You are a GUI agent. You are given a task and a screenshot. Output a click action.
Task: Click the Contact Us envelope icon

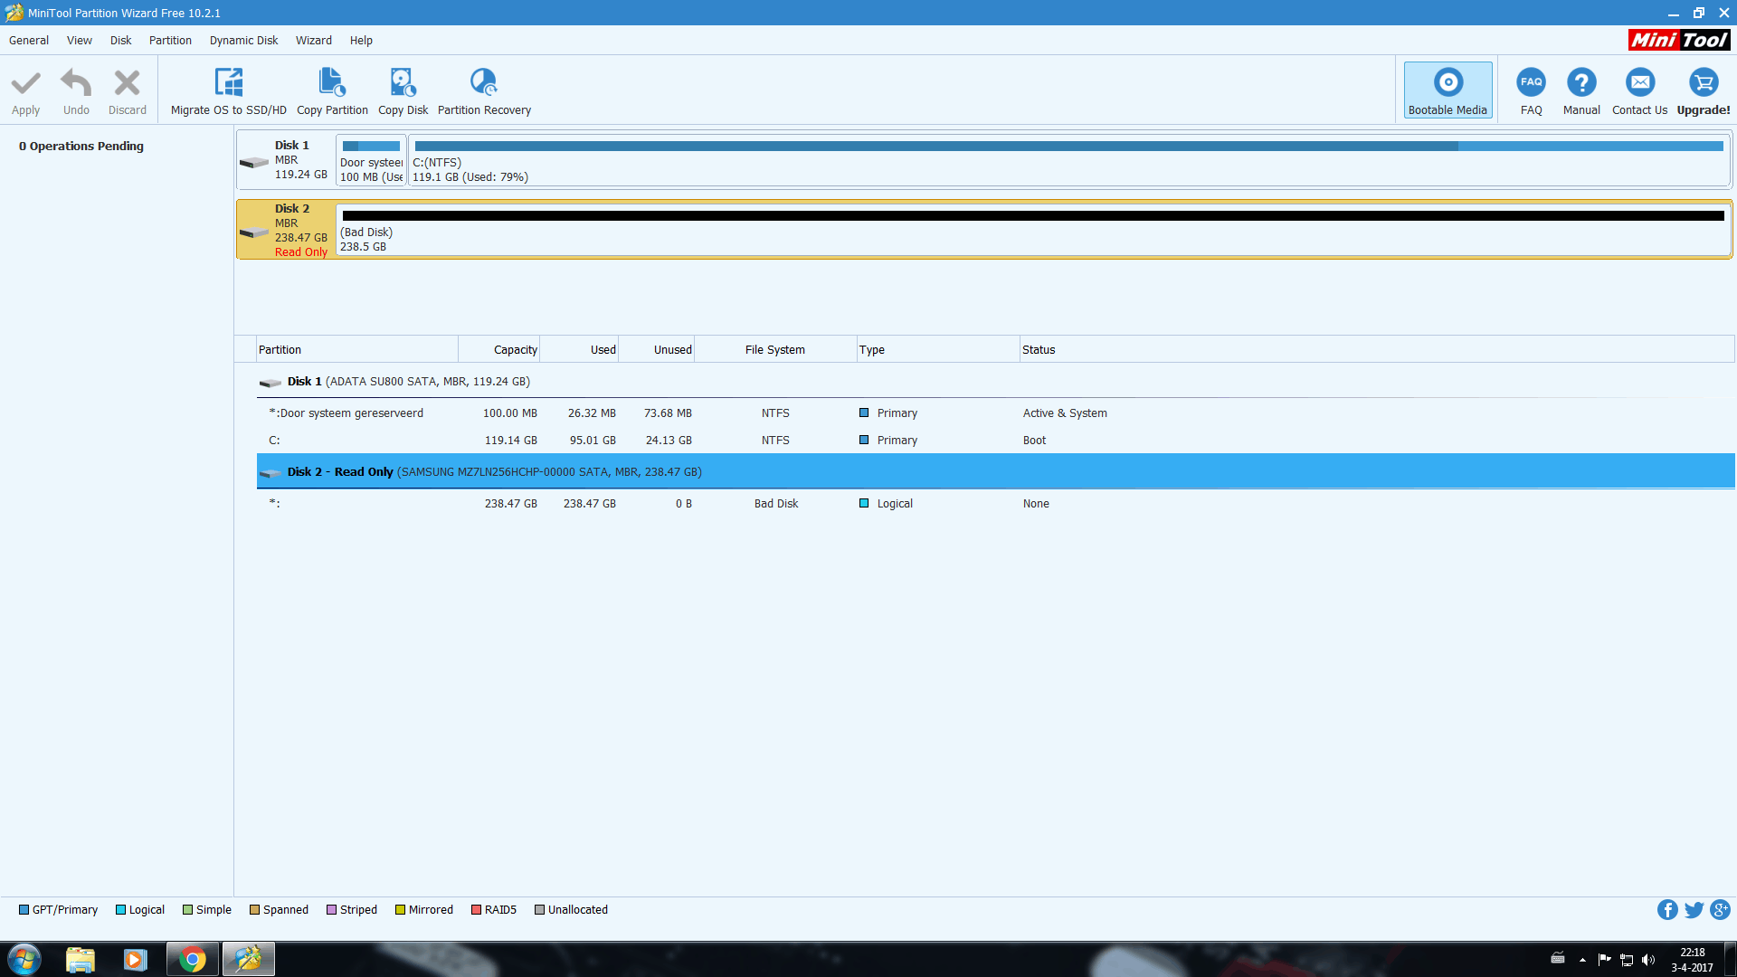(1639, 83)
